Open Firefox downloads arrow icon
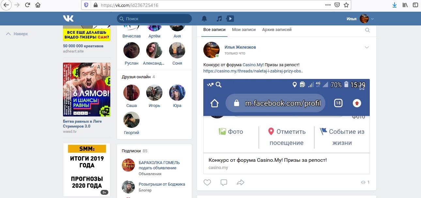The width and height of the screenshot is (421, 198). 395,5
